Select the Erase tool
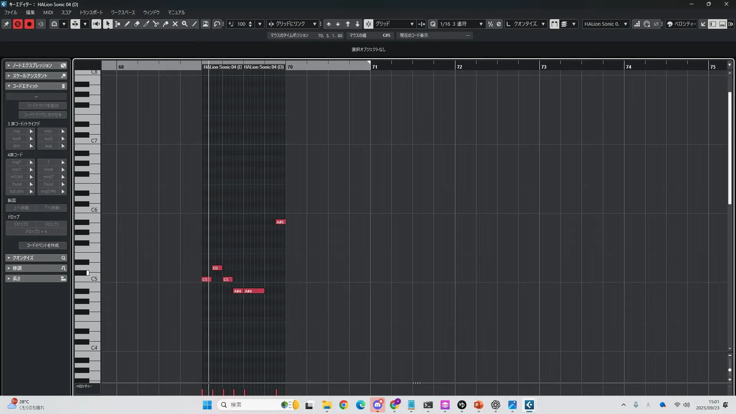The image size is (736, 414). pos(137,24)
